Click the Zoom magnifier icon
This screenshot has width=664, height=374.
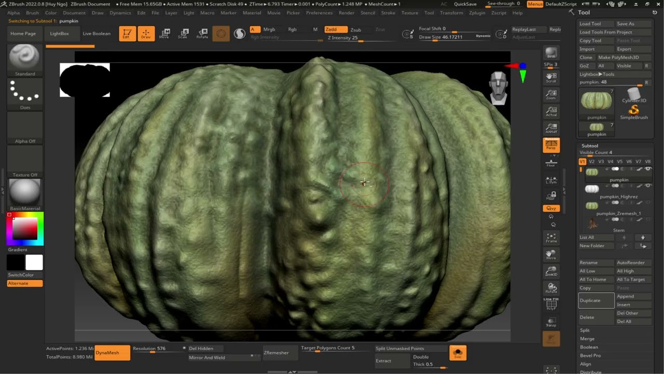click(551, 95)
